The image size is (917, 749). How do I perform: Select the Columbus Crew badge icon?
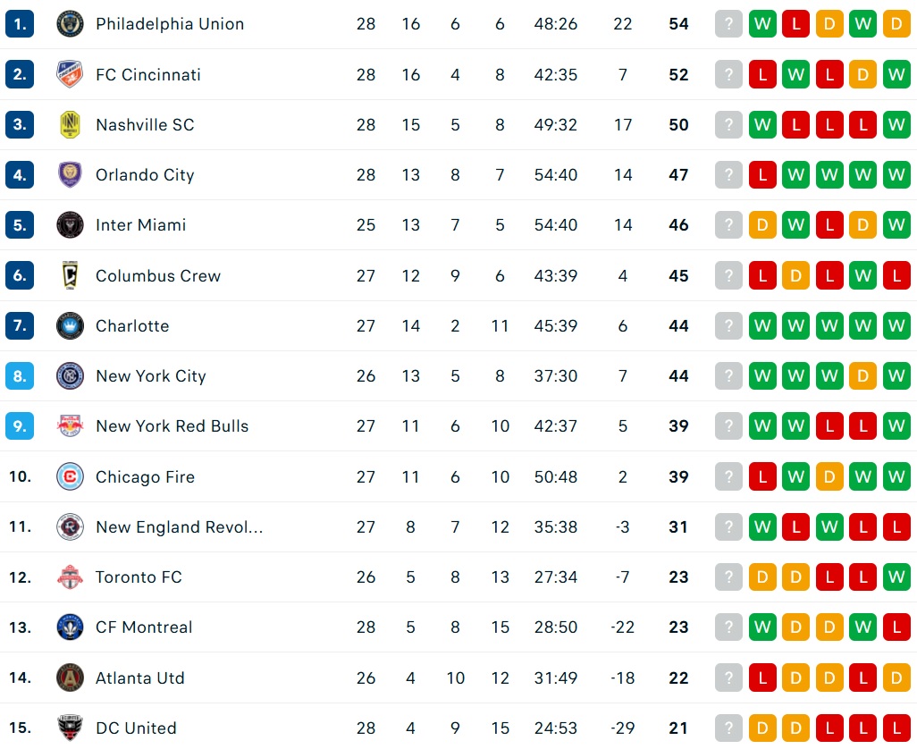pos(70,275)
